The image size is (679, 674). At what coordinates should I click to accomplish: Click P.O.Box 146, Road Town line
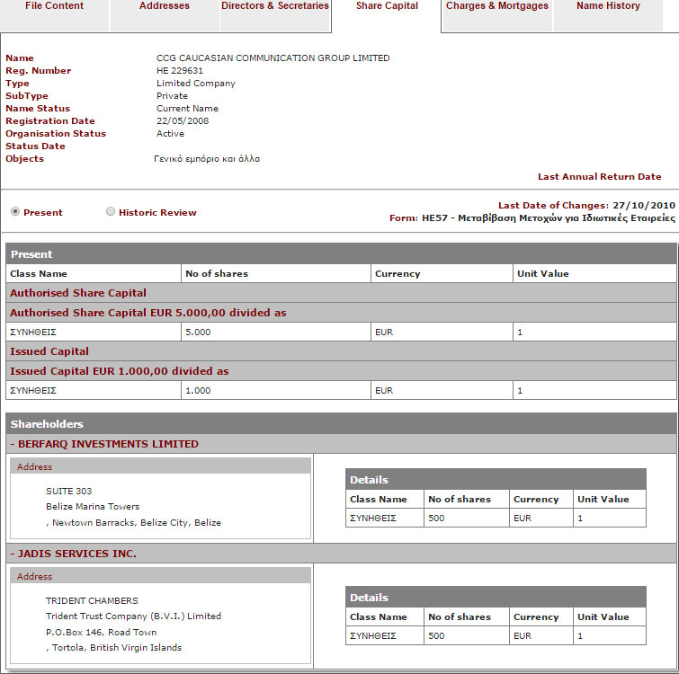(x=102, y=632)
